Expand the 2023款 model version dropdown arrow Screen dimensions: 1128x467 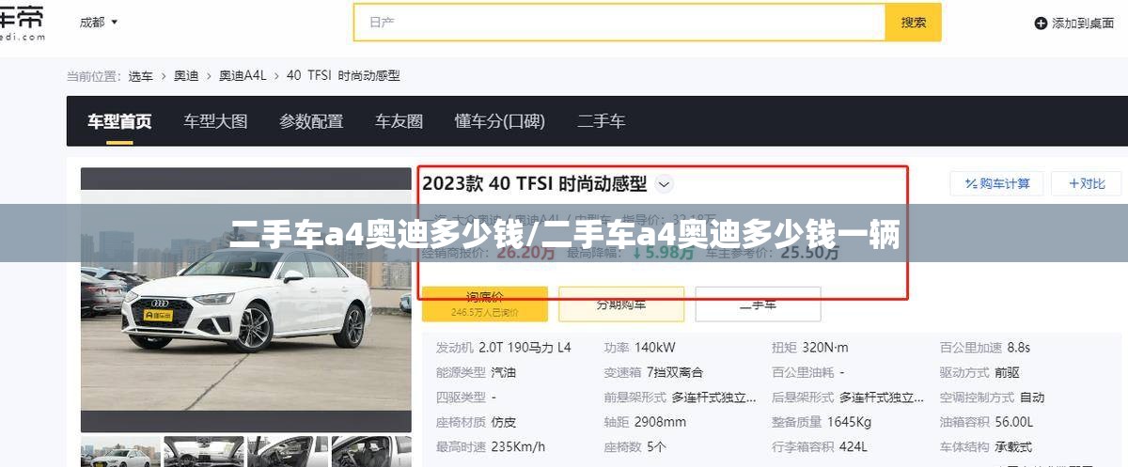664,184
